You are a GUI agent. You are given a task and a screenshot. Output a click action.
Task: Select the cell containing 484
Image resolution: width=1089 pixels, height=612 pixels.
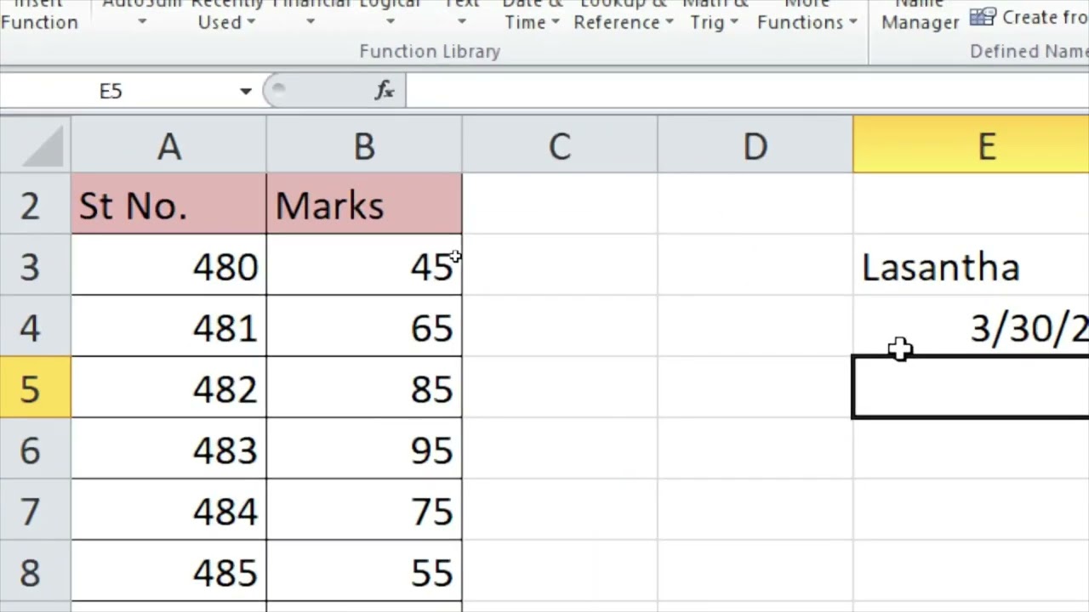click(168, 510)
